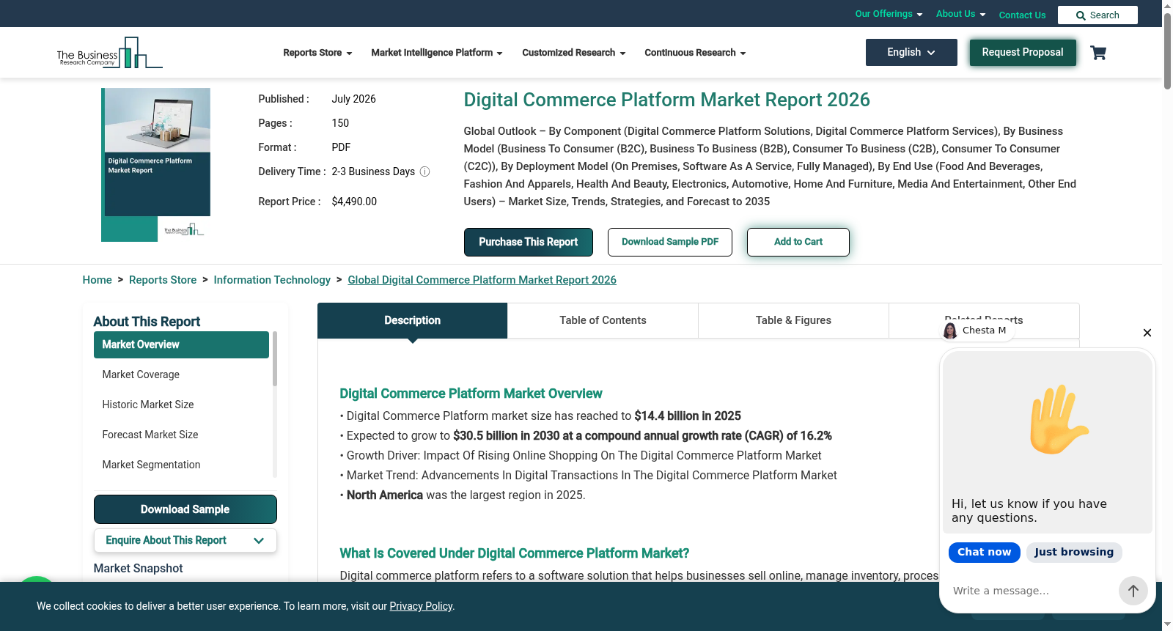Open Global Digital Commerce Platform breadcrumb link

[482, 280]
